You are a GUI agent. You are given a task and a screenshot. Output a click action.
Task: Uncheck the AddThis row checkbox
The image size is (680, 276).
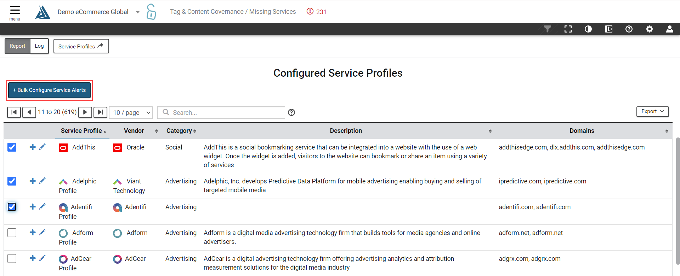pos(12,147)
